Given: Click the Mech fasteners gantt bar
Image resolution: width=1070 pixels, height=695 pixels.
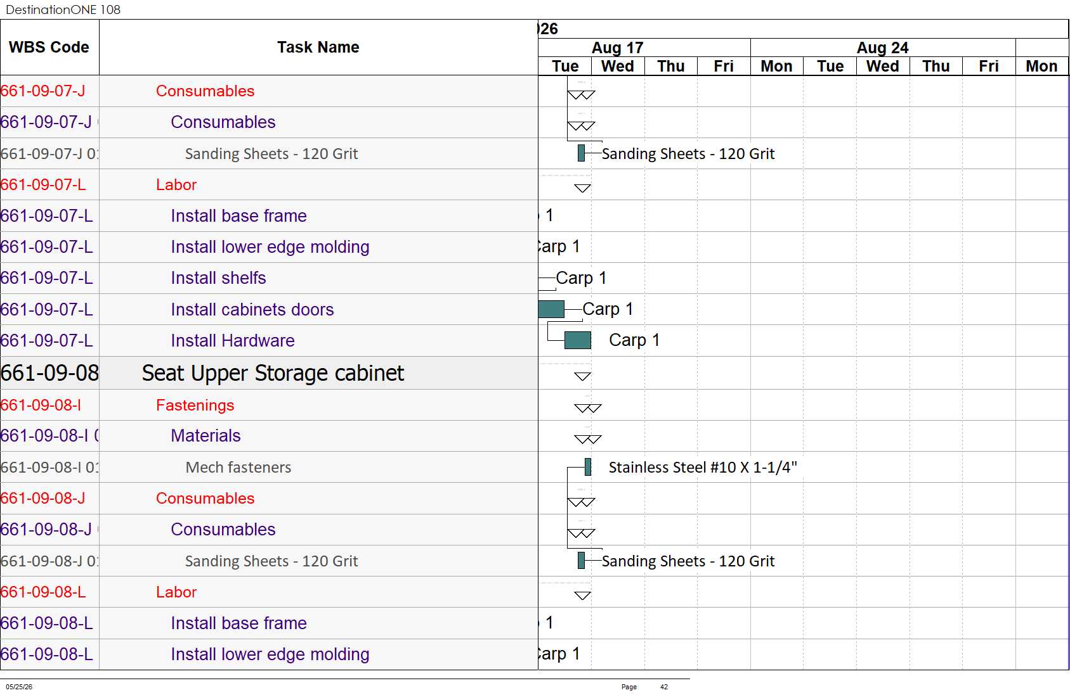Looking at the screenshot, I should pos(588,467).
